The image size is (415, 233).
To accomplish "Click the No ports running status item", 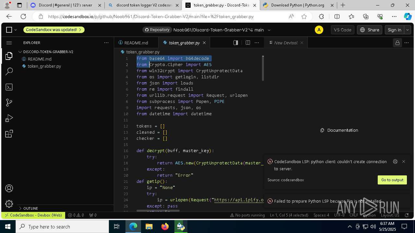I will point(247,215).
